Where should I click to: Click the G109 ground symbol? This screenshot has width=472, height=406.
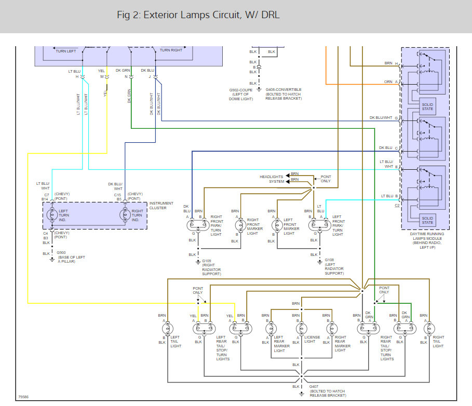tap(198, 262)
